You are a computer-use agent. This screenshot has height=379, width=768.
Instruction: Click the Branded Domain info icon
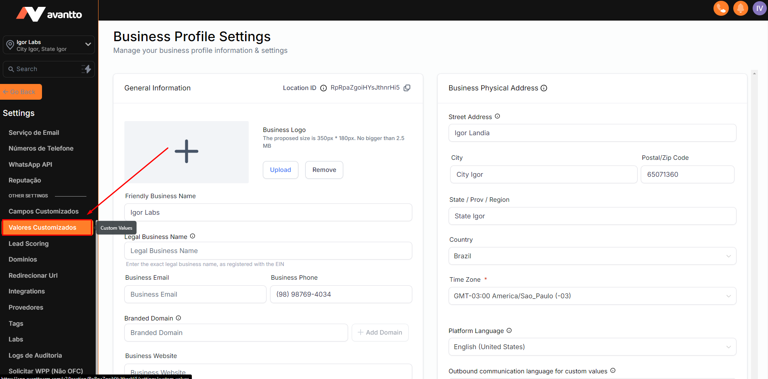pyautogui.click(x=178, y=318)
